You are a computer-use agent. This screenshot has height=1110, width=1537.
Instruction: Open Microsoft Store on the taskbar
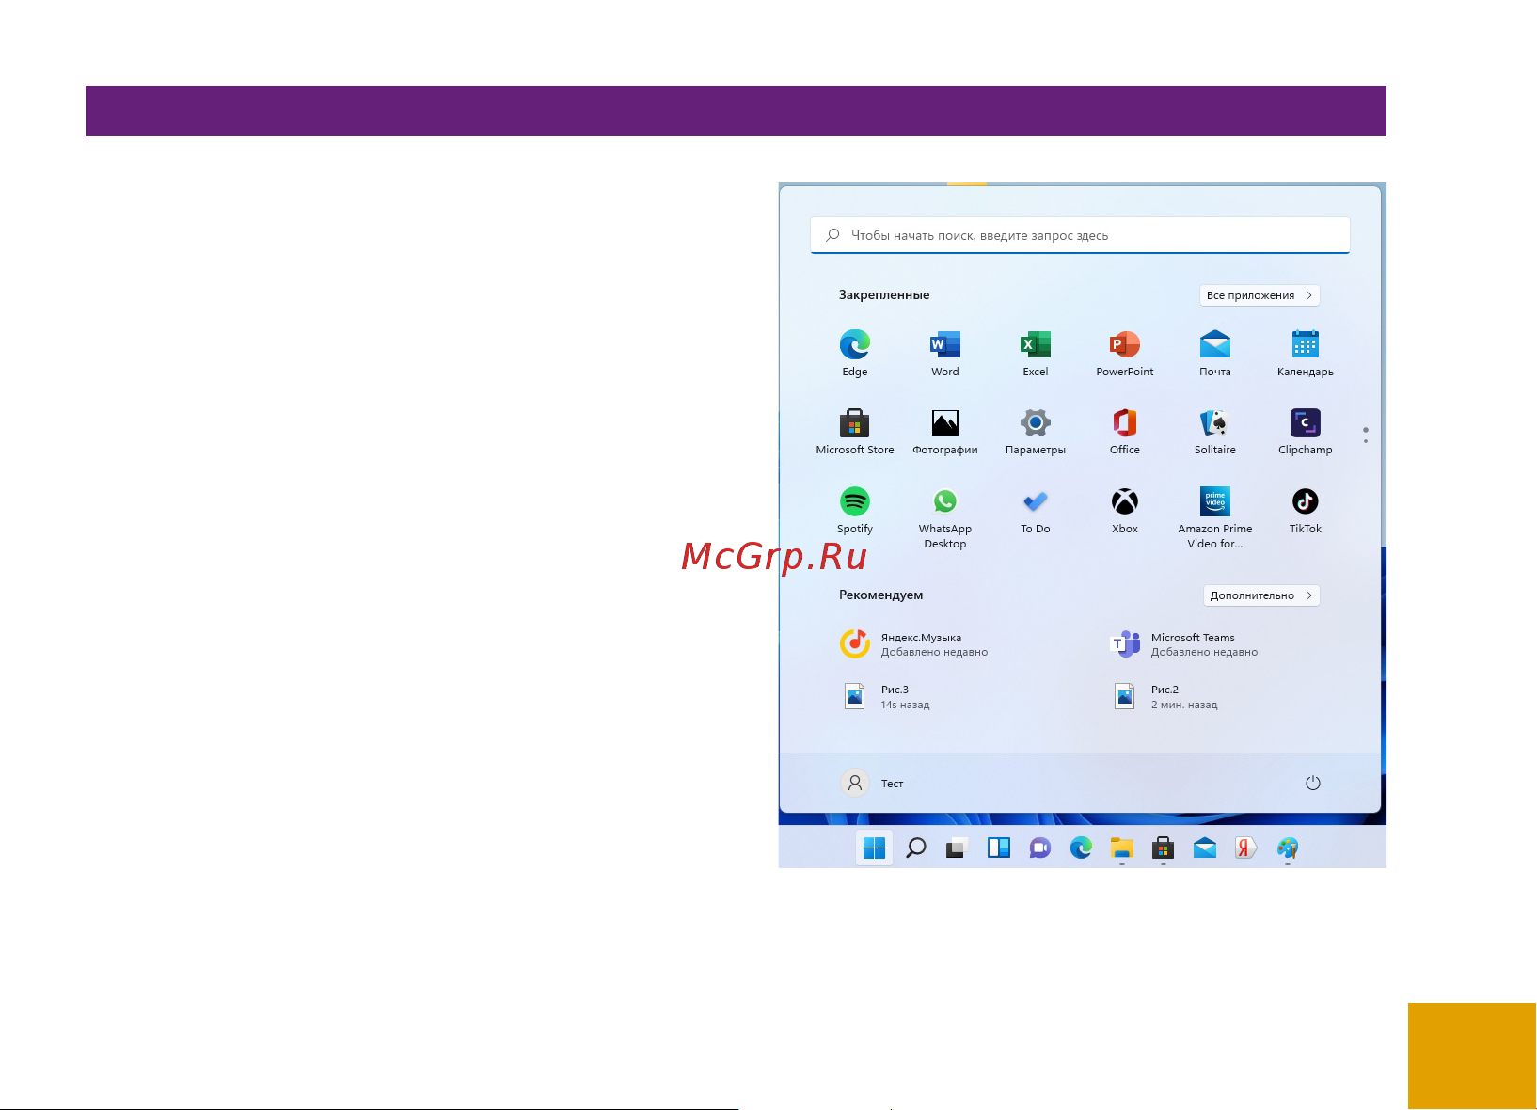point(1164,848)
